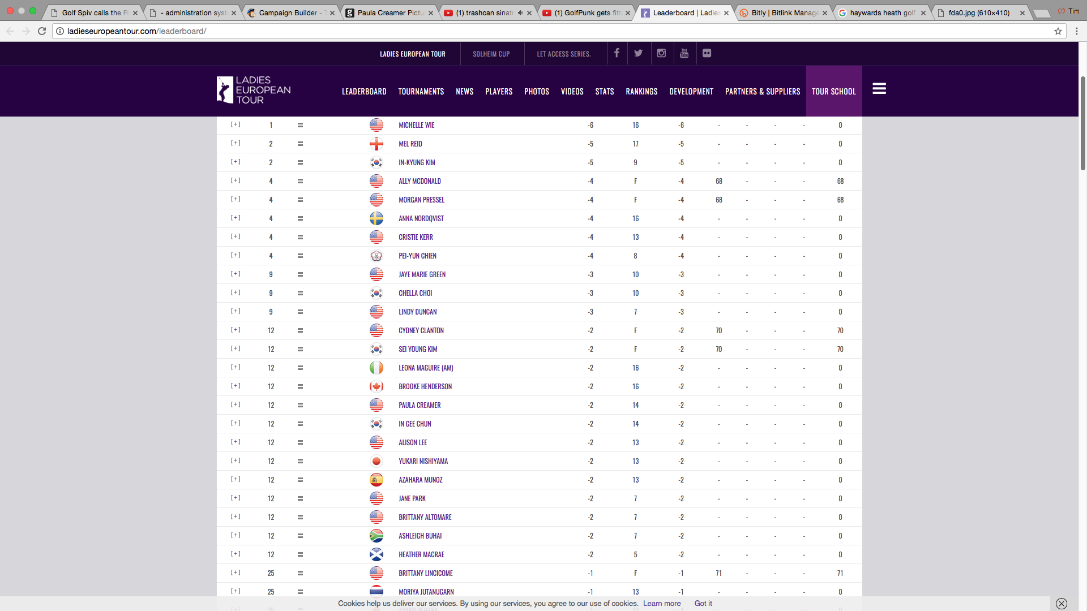
Task: Click the browser address bar URL
Action: 136,31
